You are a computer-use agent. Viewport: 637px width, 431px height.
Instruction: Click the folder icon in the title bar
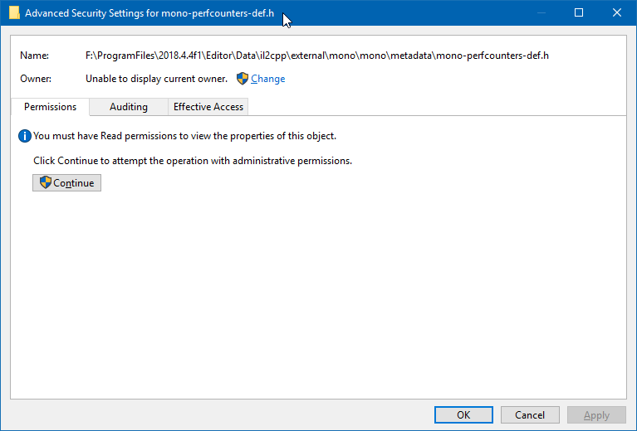(13, 13)
